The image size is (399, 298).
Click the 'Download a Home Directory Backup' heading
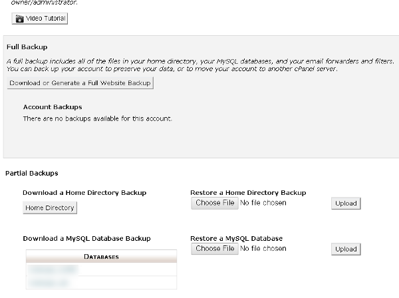(84, 192)
